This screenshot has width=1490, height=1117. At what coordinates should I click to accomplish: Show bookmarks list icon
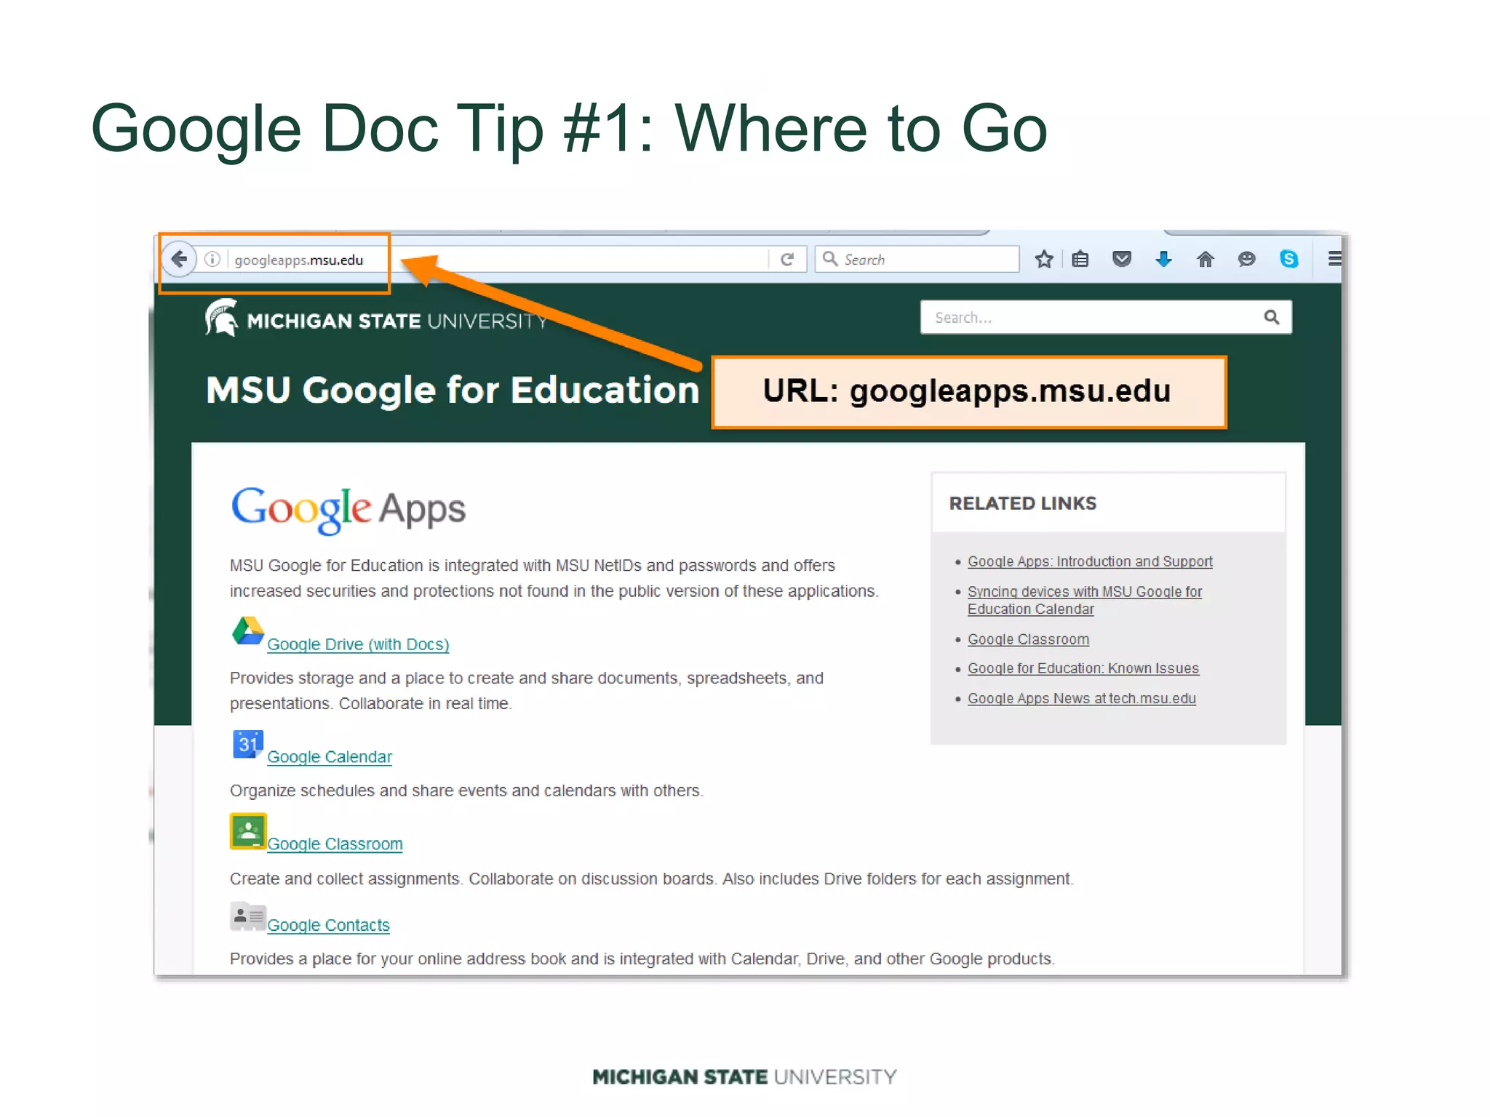[1080, 259]
